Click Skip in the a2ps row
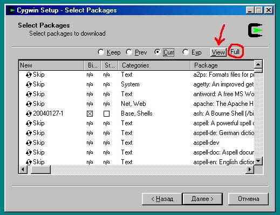280x215 pixels. pyautogui.click(x=39, y=75)
